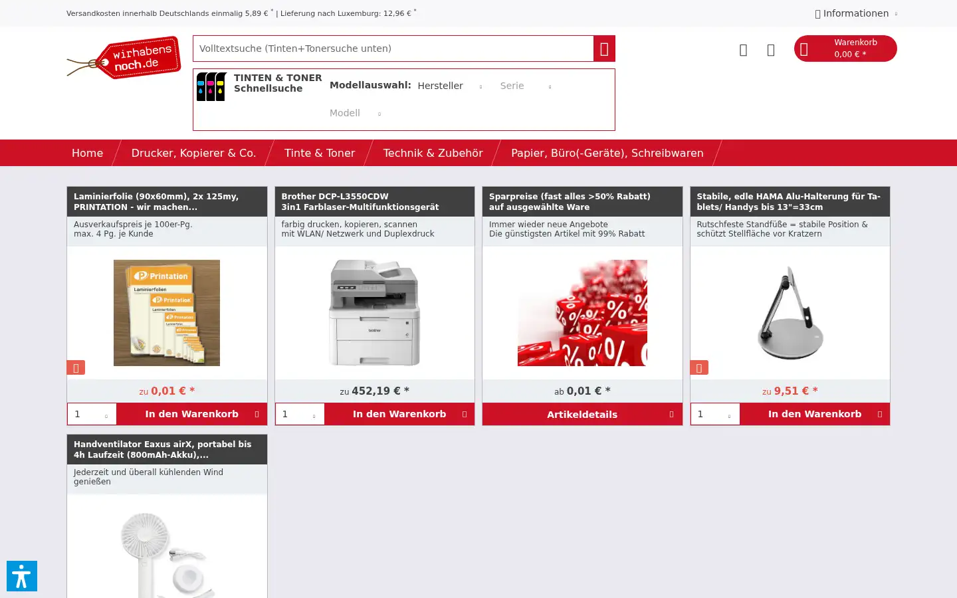Open the Warenkorb cart button

(x=845, y=49)
